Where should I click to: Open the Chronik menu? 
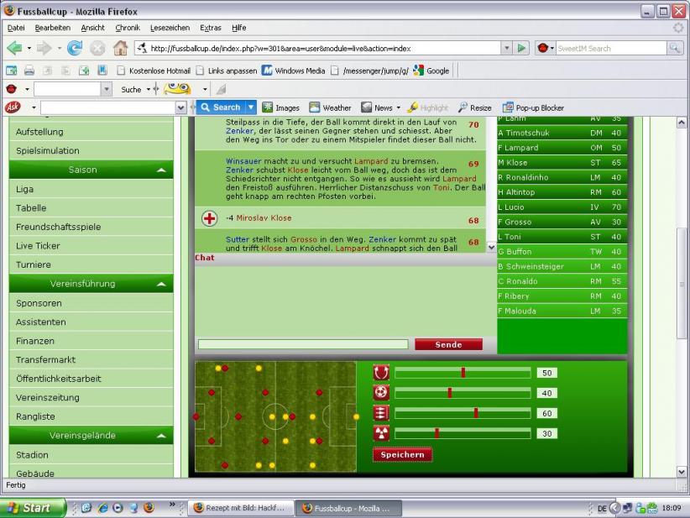click(x=128, y=28)
